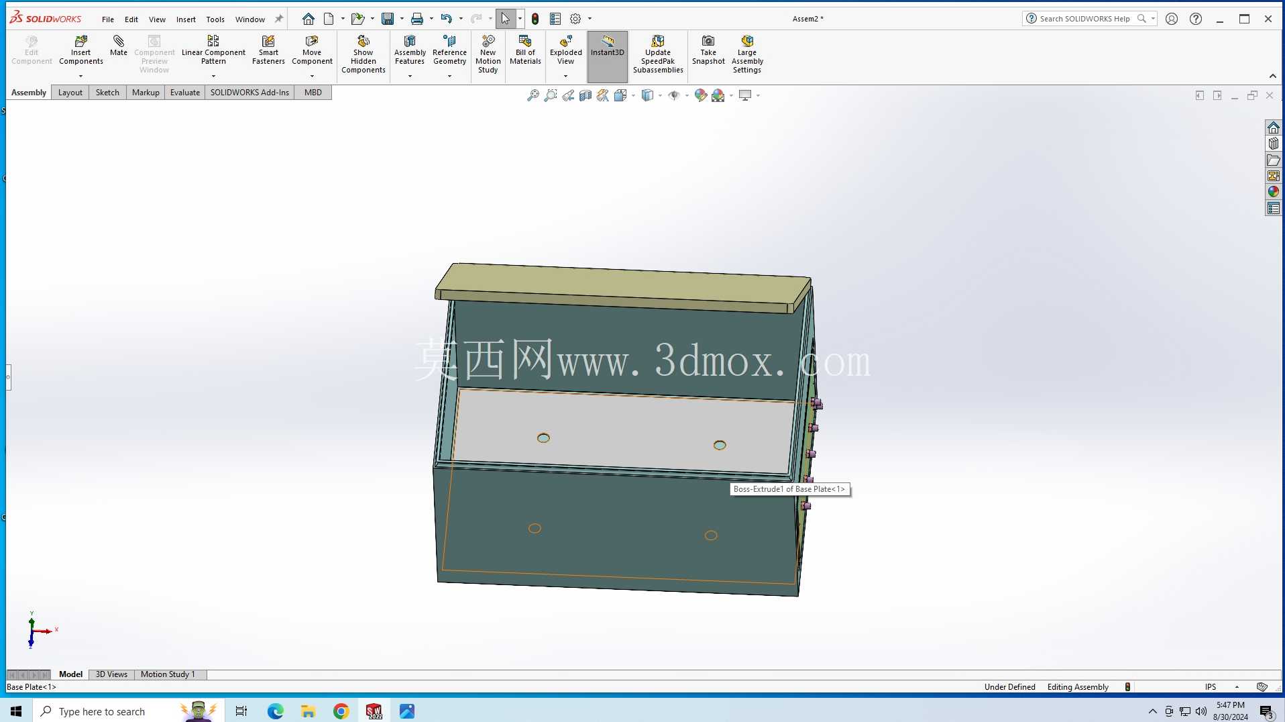The width and height of the screenshot is (1285, 722).
Task: Click the Section View icon
Action: [585, 95]
